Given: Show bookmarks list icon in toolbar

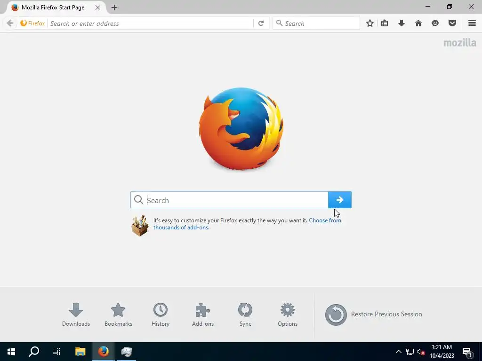Looking at the screenshot, I should (385, 24).
